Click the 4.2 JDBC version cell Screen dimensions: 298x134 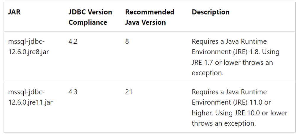73,41
